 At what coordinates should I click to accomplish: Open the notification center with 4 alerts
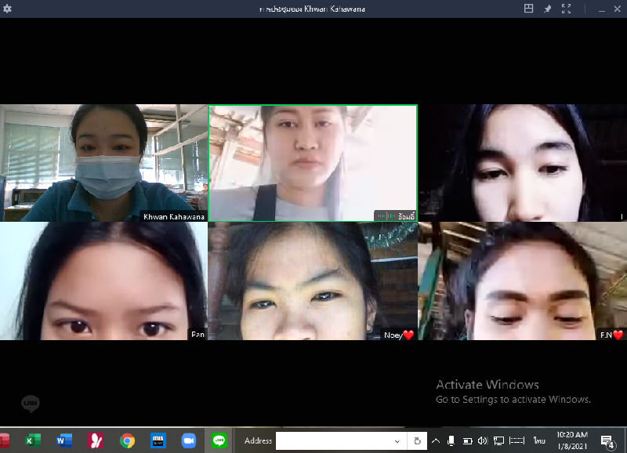coord(607,441)
